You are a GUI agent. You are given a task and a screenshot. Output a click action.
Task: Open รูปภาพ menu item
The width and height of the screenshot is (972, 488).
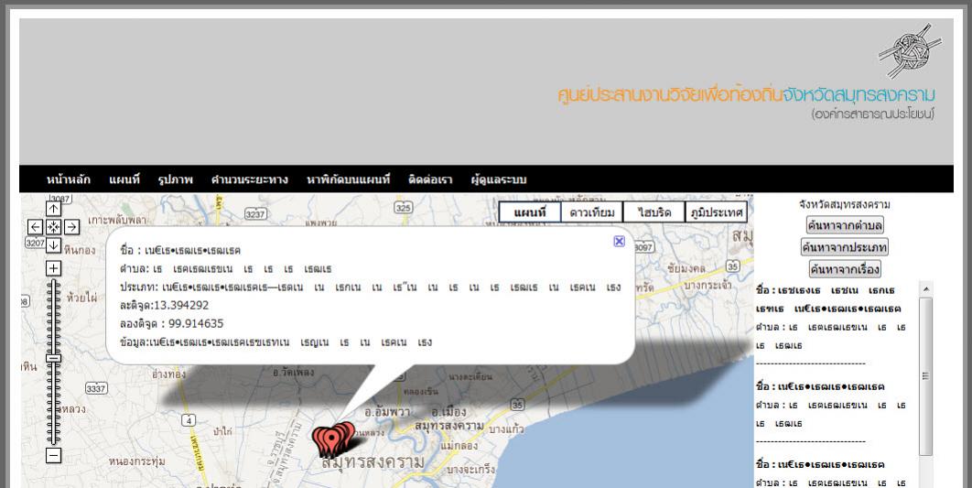pyautogui.click(x=176, y=179)
